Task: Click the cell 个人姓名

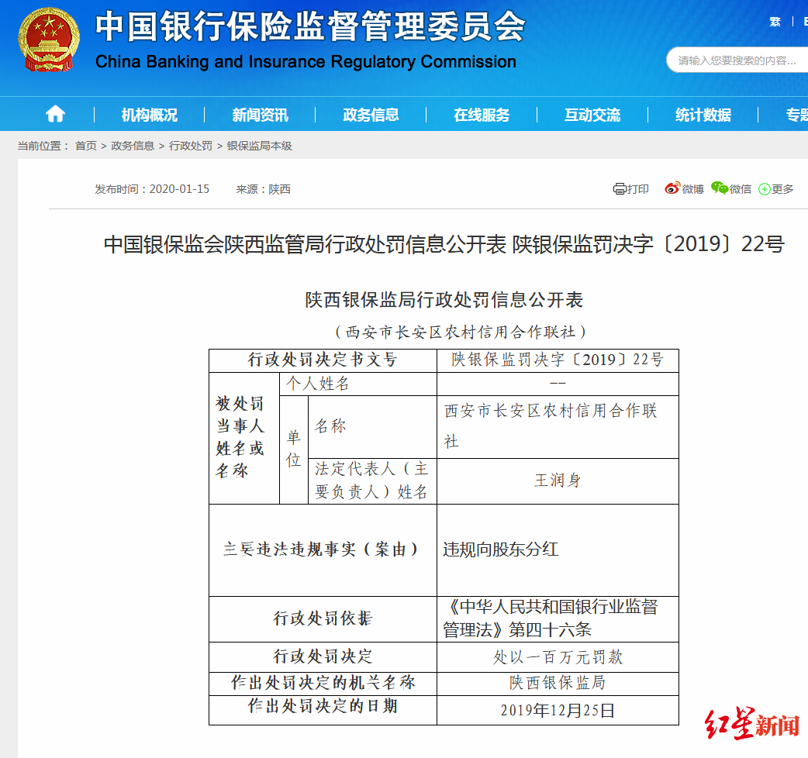Action: coord(357,384)
